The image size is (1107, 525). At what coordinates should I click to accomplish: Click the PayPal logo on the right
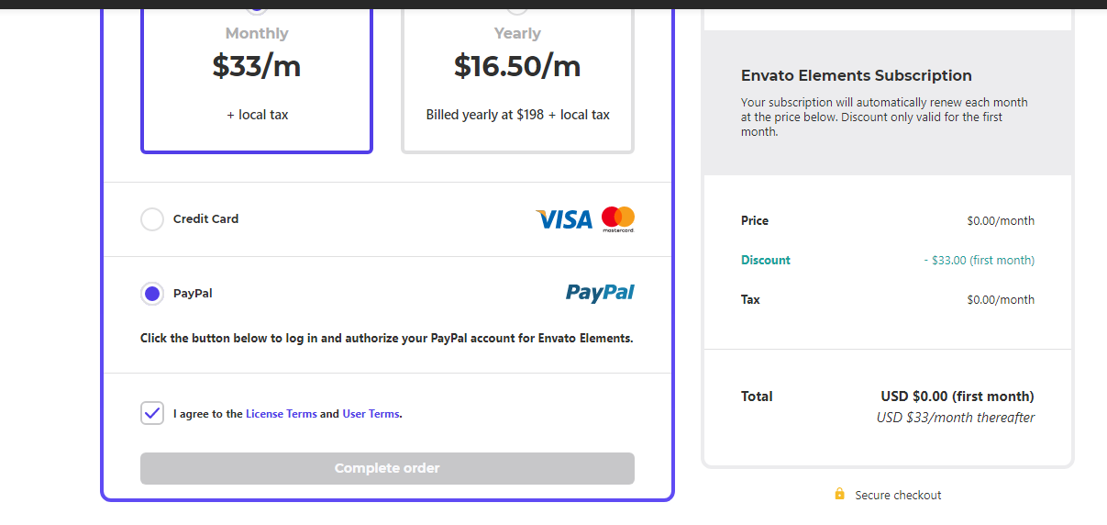(600, 293)
